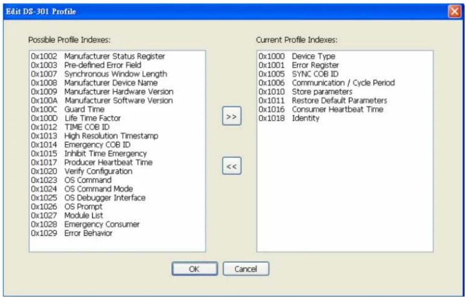Dismiss the dialog with Cancel
466x297 pixels.
[x=246, y=269]
